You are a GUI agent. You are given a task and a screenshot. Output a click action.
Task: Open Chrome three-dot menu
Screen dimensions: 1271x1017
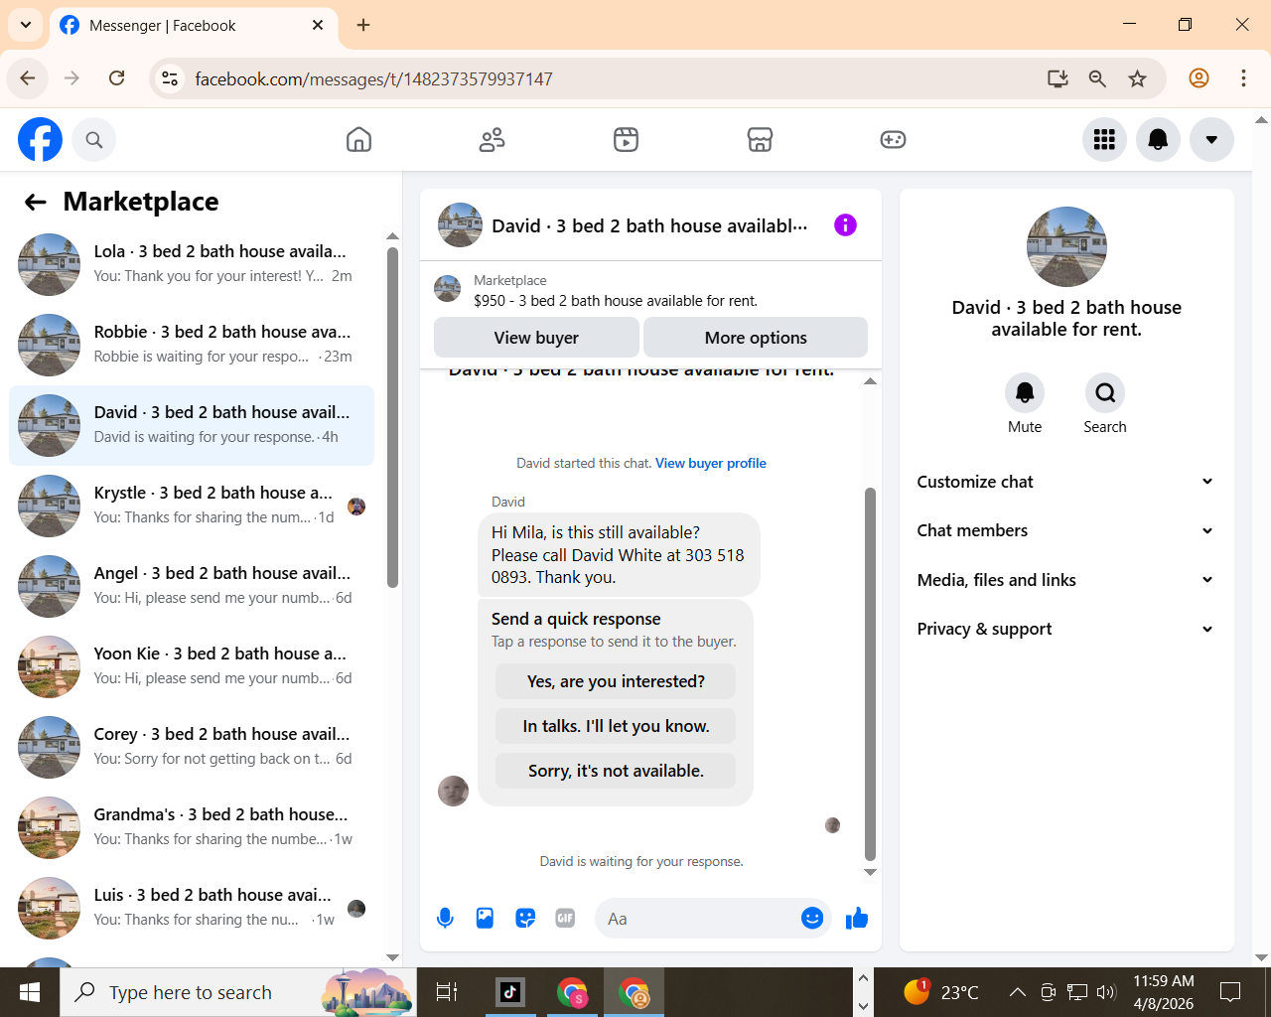1243,78
